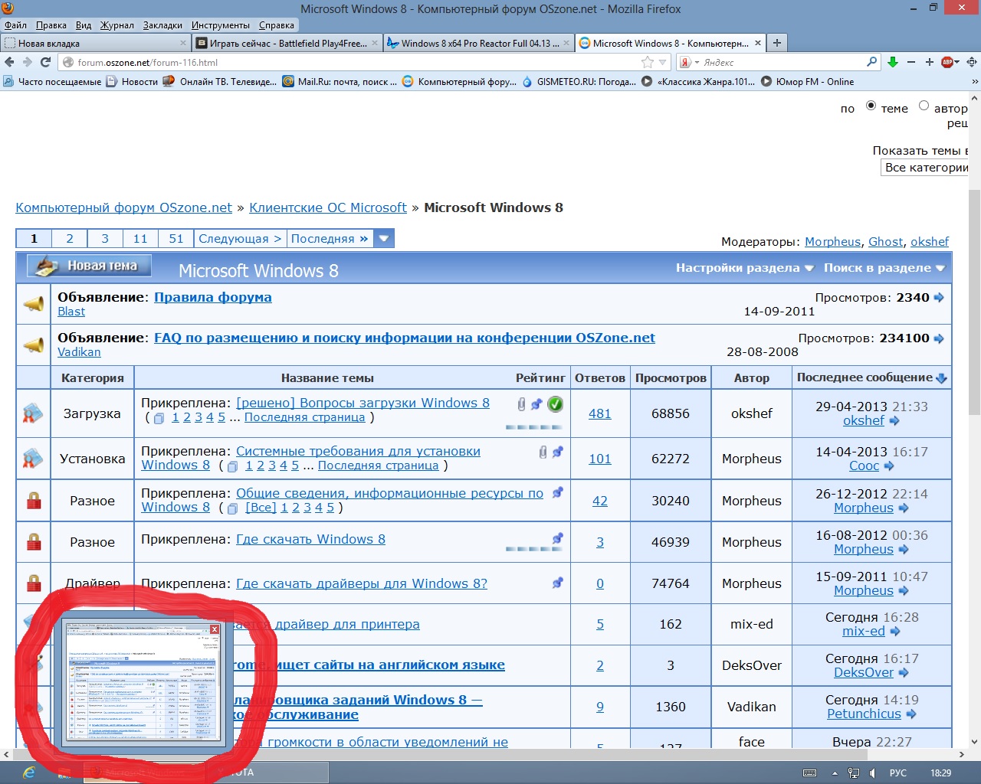Open the Правка menu

51,25
